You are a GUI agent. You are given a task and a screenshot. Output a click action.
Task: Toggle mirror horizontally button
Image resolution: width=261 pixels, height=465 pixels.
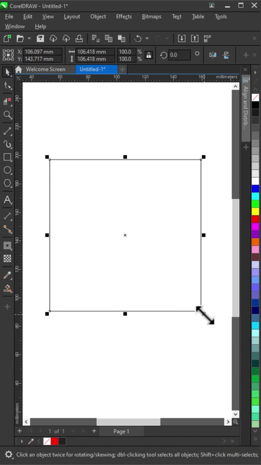[212, 55]
